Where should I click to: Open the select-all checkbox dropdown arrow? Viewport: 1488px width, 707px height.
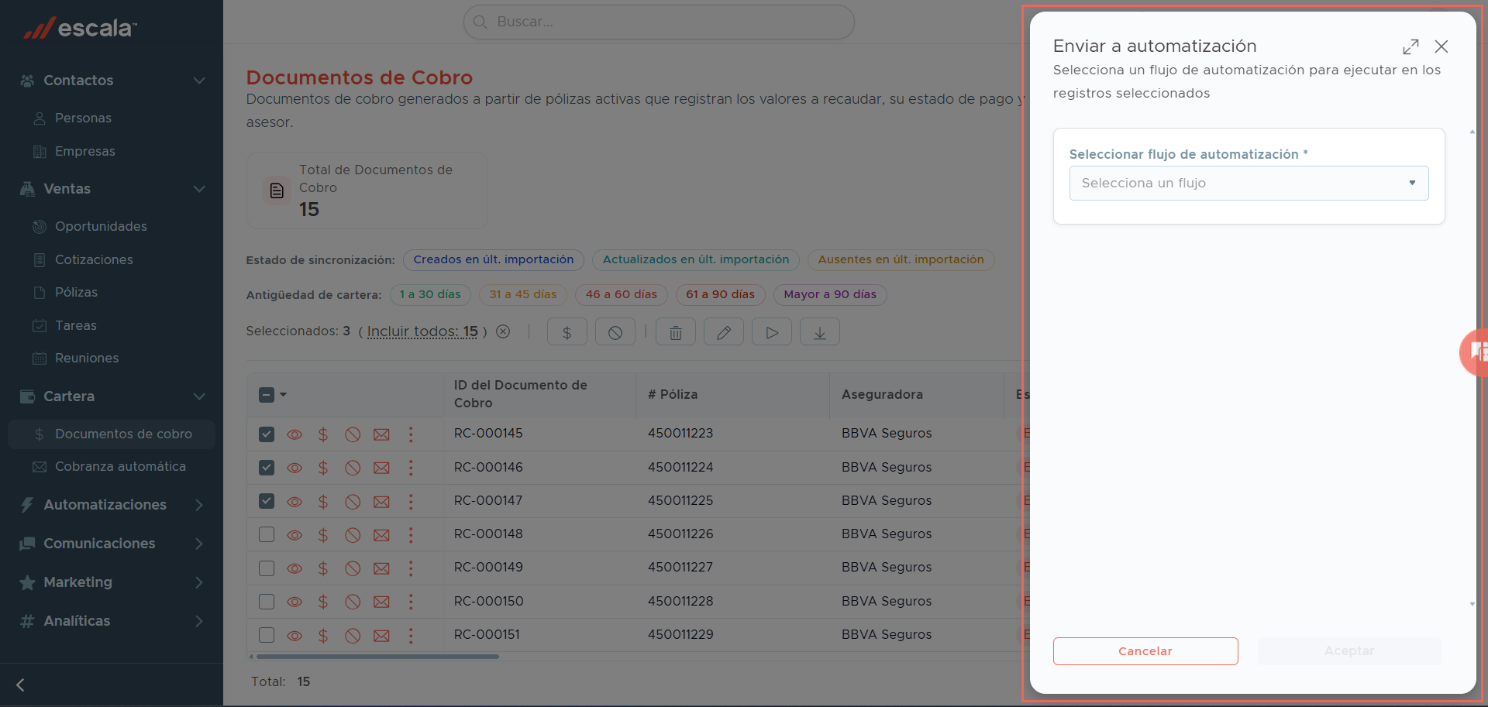(x=284, y=395)
